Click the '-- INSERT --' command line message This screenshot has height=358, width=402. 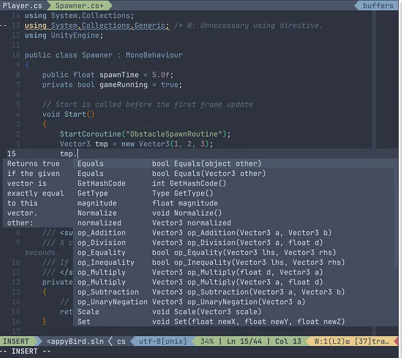pyautogui.click(x=26, y=351)
